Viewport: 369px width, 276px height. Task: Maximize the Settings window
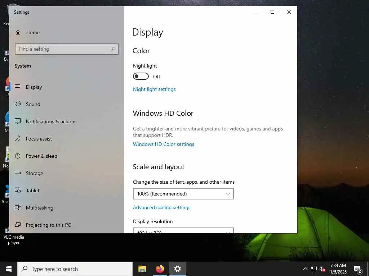tap(272, 12)
